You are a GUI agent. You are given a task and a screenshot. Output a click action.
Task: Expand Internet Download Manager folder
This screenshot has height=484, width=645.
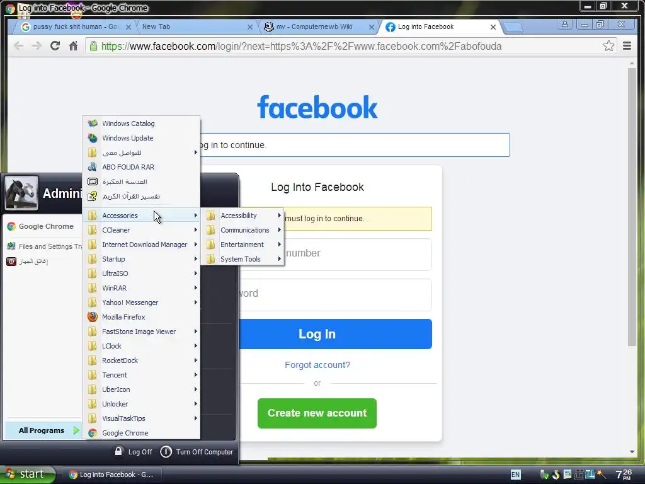(141, 245)
